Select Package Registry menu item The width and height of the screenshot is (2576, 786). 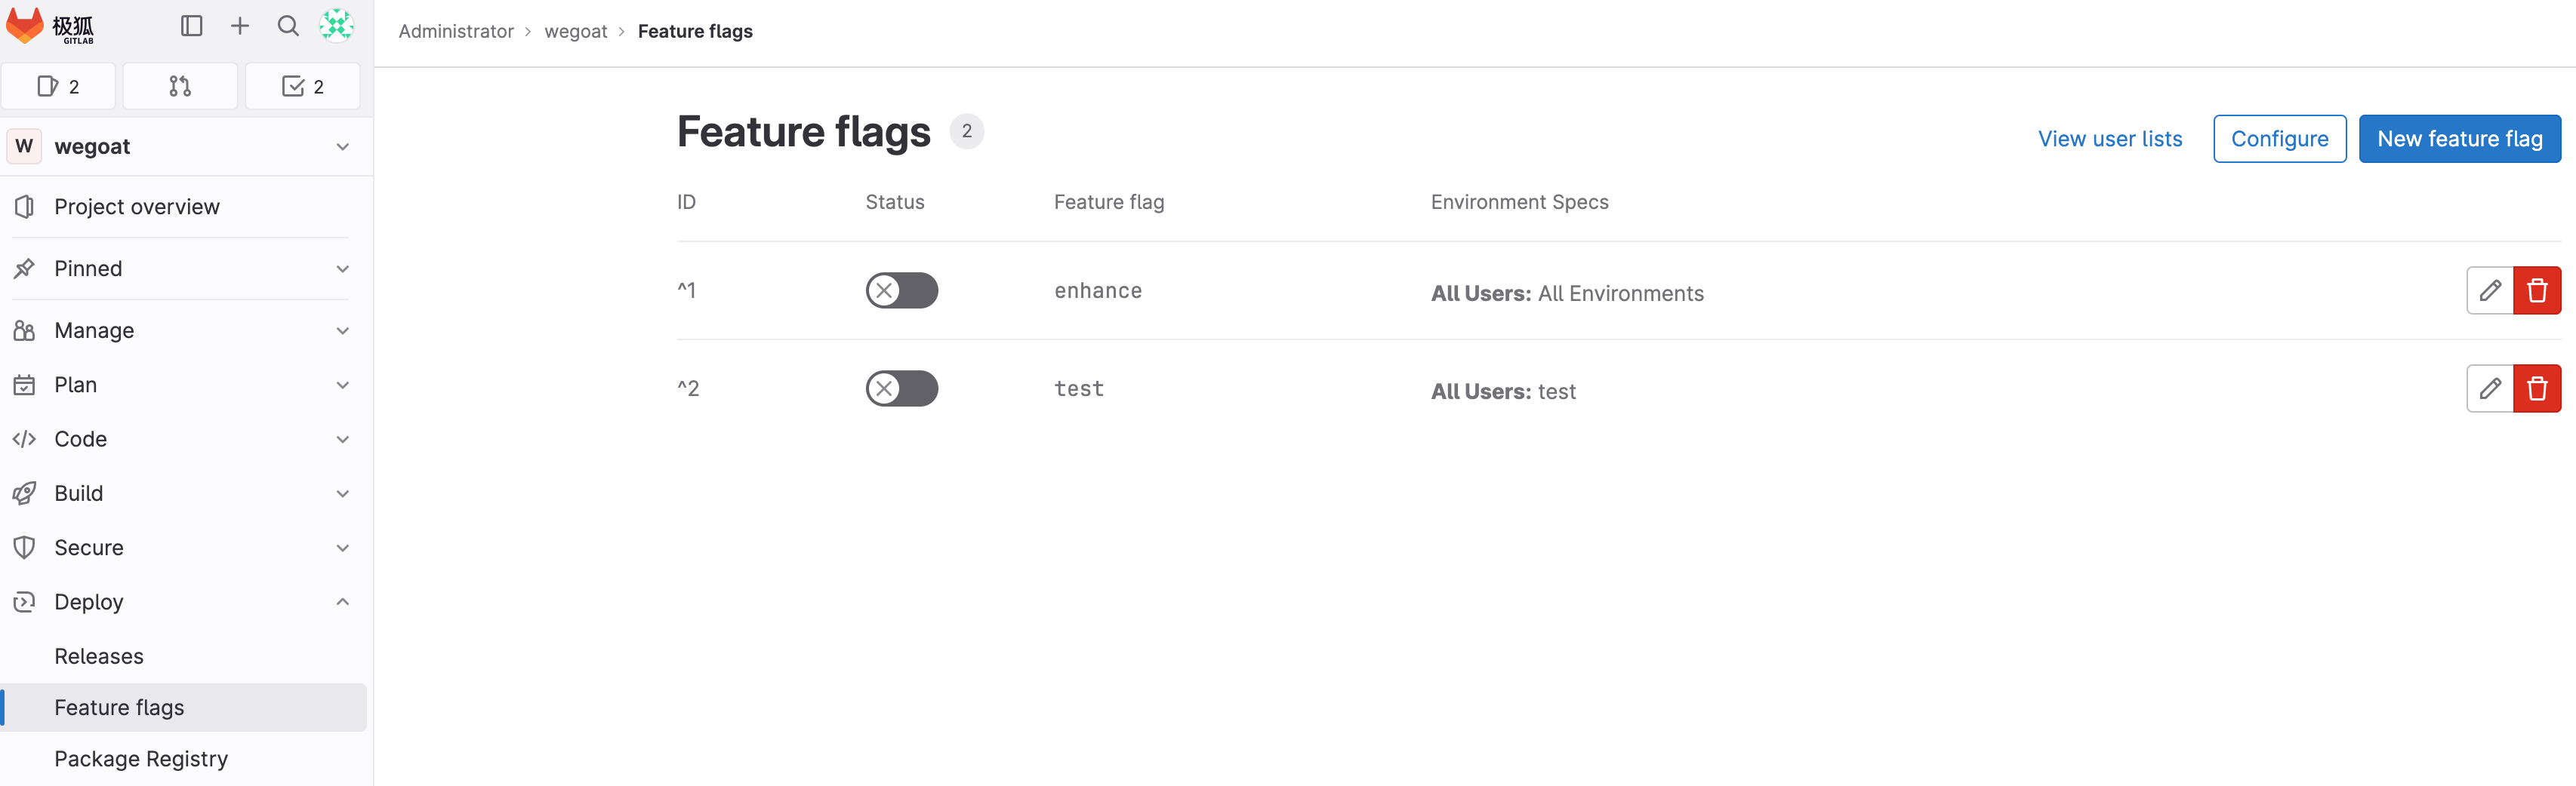[x=141, y=759]
